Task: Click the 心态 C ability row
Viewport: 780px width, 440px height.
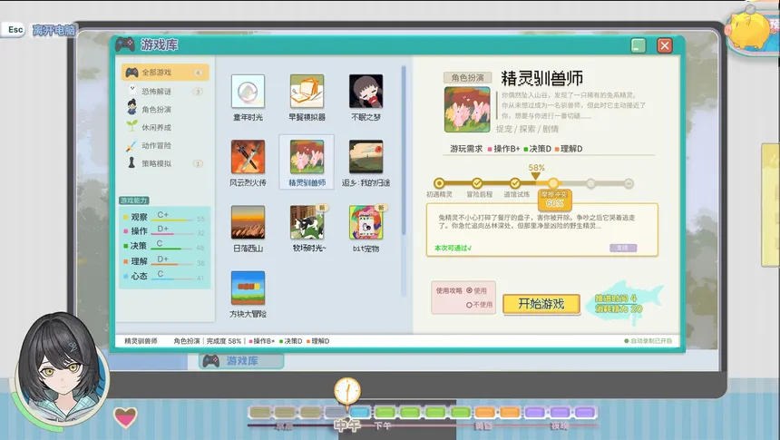Action: click(164, 276)
